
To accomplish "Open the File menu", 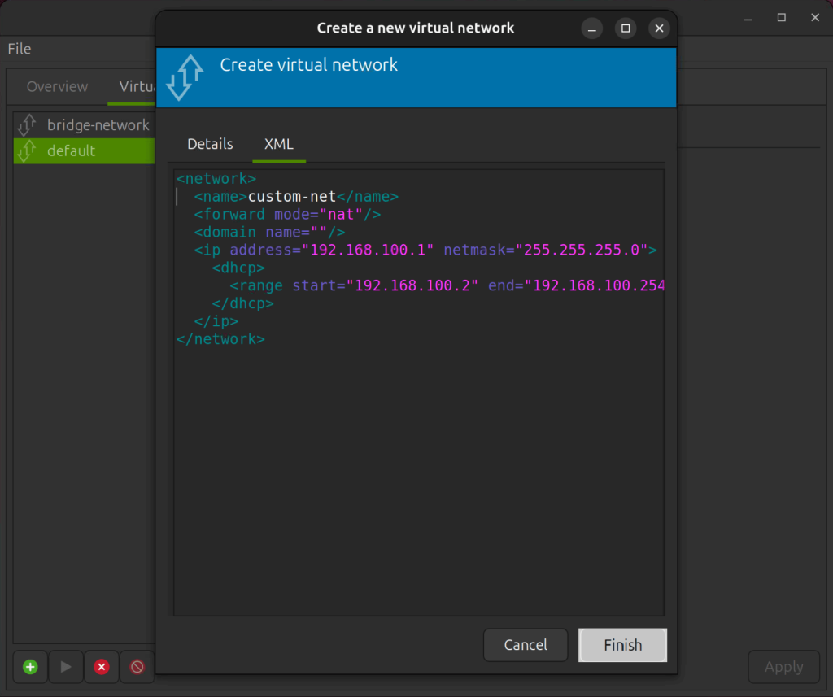I will [19, 49].
